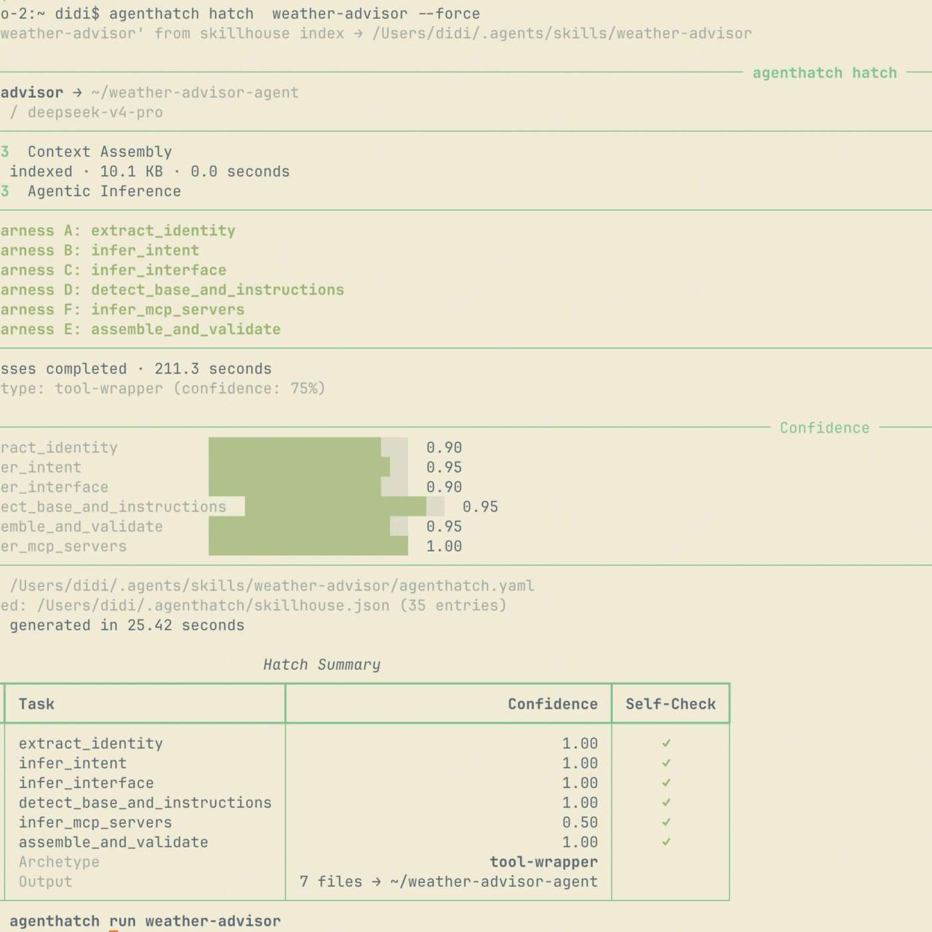Click harness B 'infer_intent' line
Viewport: 932px width, 932px height.
[100, 250]
